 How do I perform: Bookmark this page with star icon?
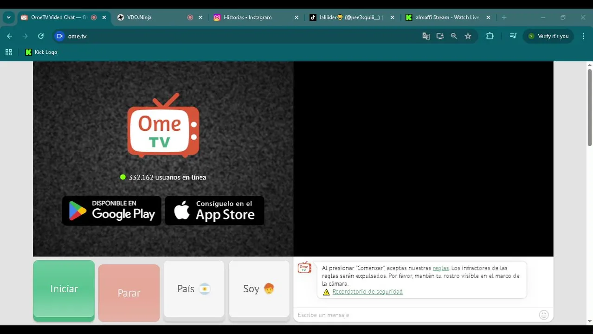pyautogui.click(x=468, y=36)
